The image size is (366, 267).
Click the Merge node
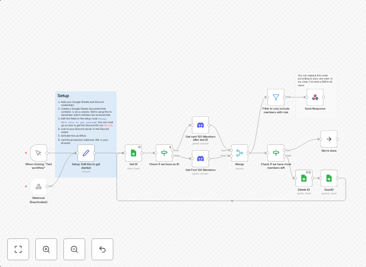(x=239, y=153)
